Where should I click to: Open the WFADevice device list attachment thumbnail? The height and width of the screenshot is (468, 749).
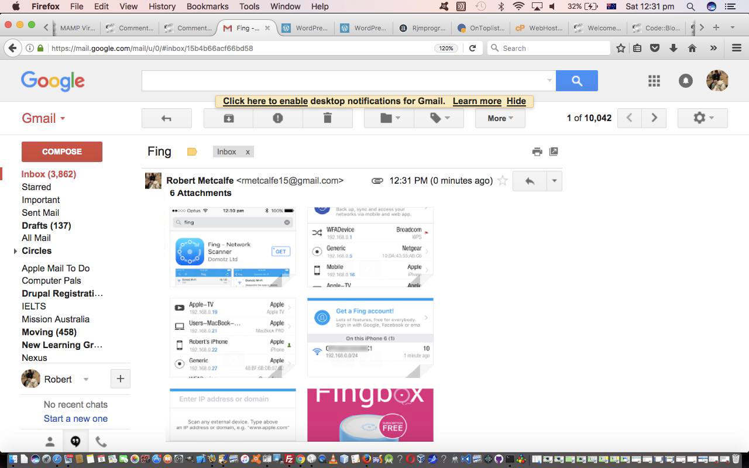click(x=370, y=247)
